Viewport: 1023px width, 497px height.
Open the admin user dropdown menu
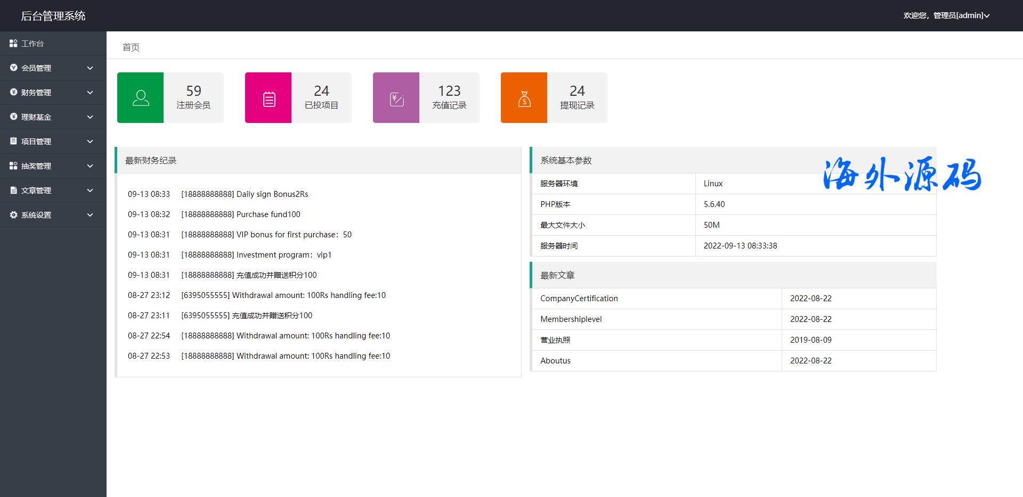pyautogui.click(x=946, y=15)
